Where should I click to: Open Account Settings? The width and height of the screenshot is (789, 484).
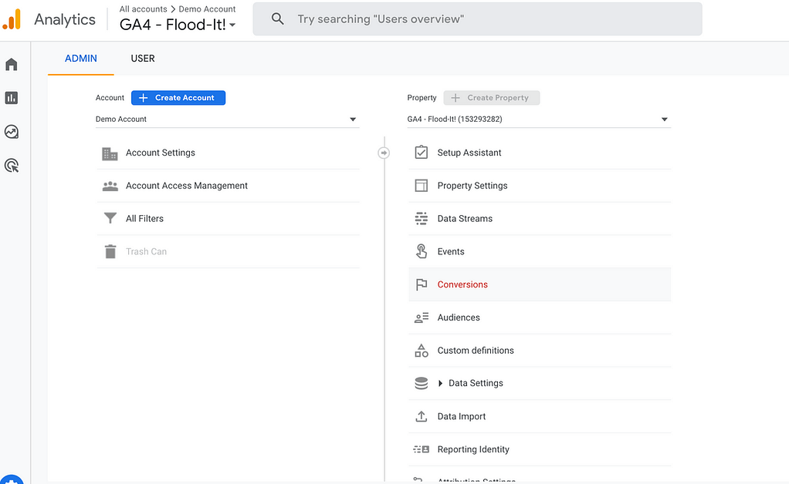click(228, 153)
